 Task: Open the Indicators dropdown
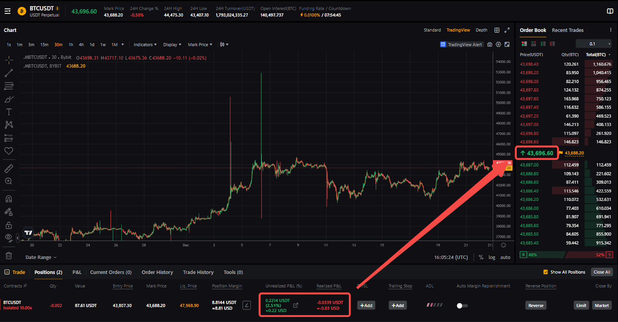(145, 44)
